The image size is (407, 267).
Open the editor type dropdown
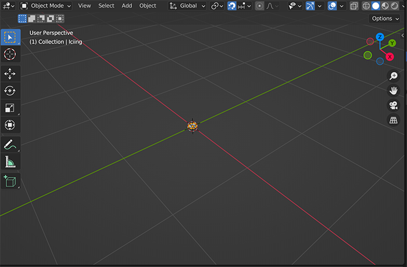pos(9,6)
